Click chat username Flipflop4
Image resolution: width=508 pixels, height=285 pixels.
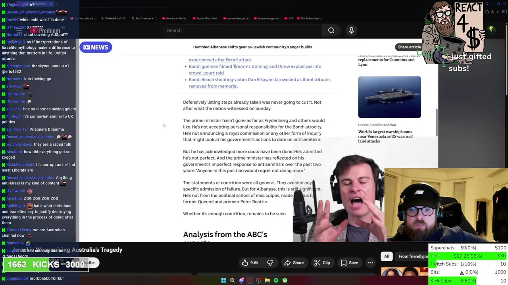[14, 116]
